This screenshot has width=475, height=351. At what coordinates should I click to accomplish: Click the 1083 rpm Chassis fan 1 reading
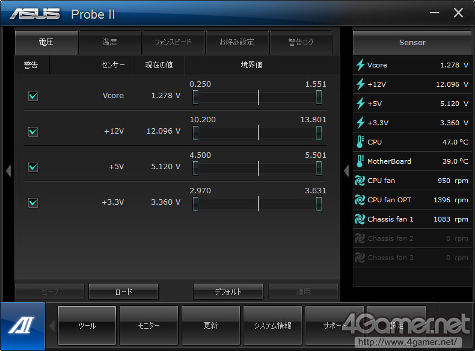[x=451, y=219]
